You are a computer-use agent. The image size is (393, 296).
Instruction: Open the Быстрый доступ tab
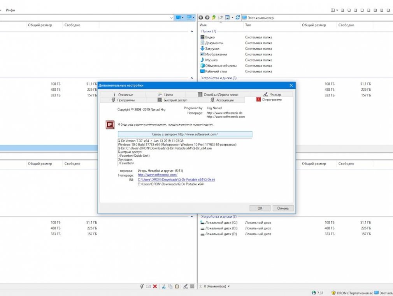pyautogui.click(x=172, y=100)
